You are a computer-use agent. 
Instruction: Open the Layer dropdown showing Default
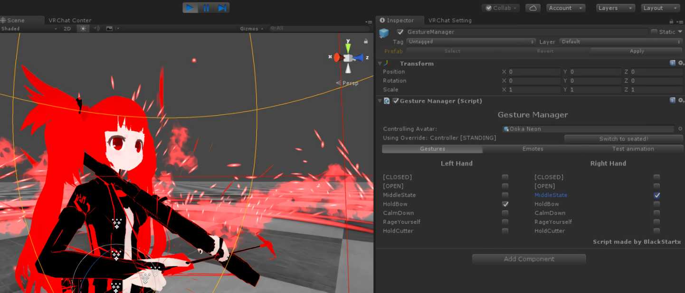pos(618,42)
